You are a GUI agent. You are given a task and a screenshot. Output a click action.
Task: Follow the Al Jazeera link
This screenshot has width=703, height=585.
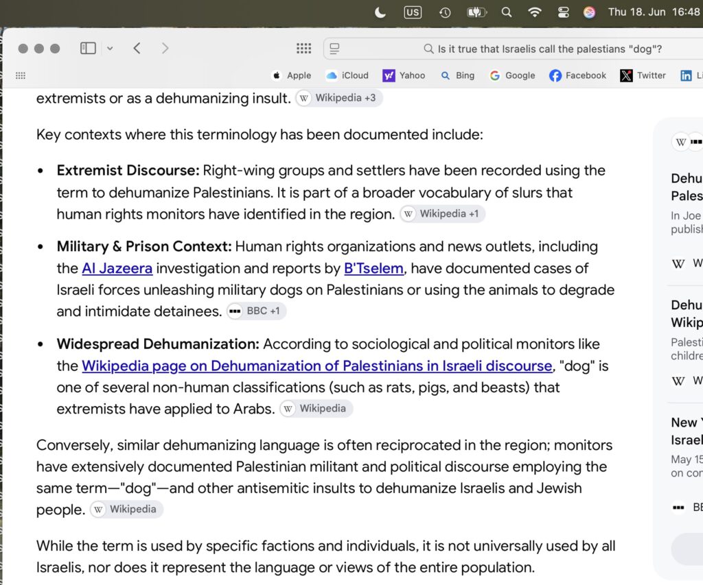[x=117, y=268]
